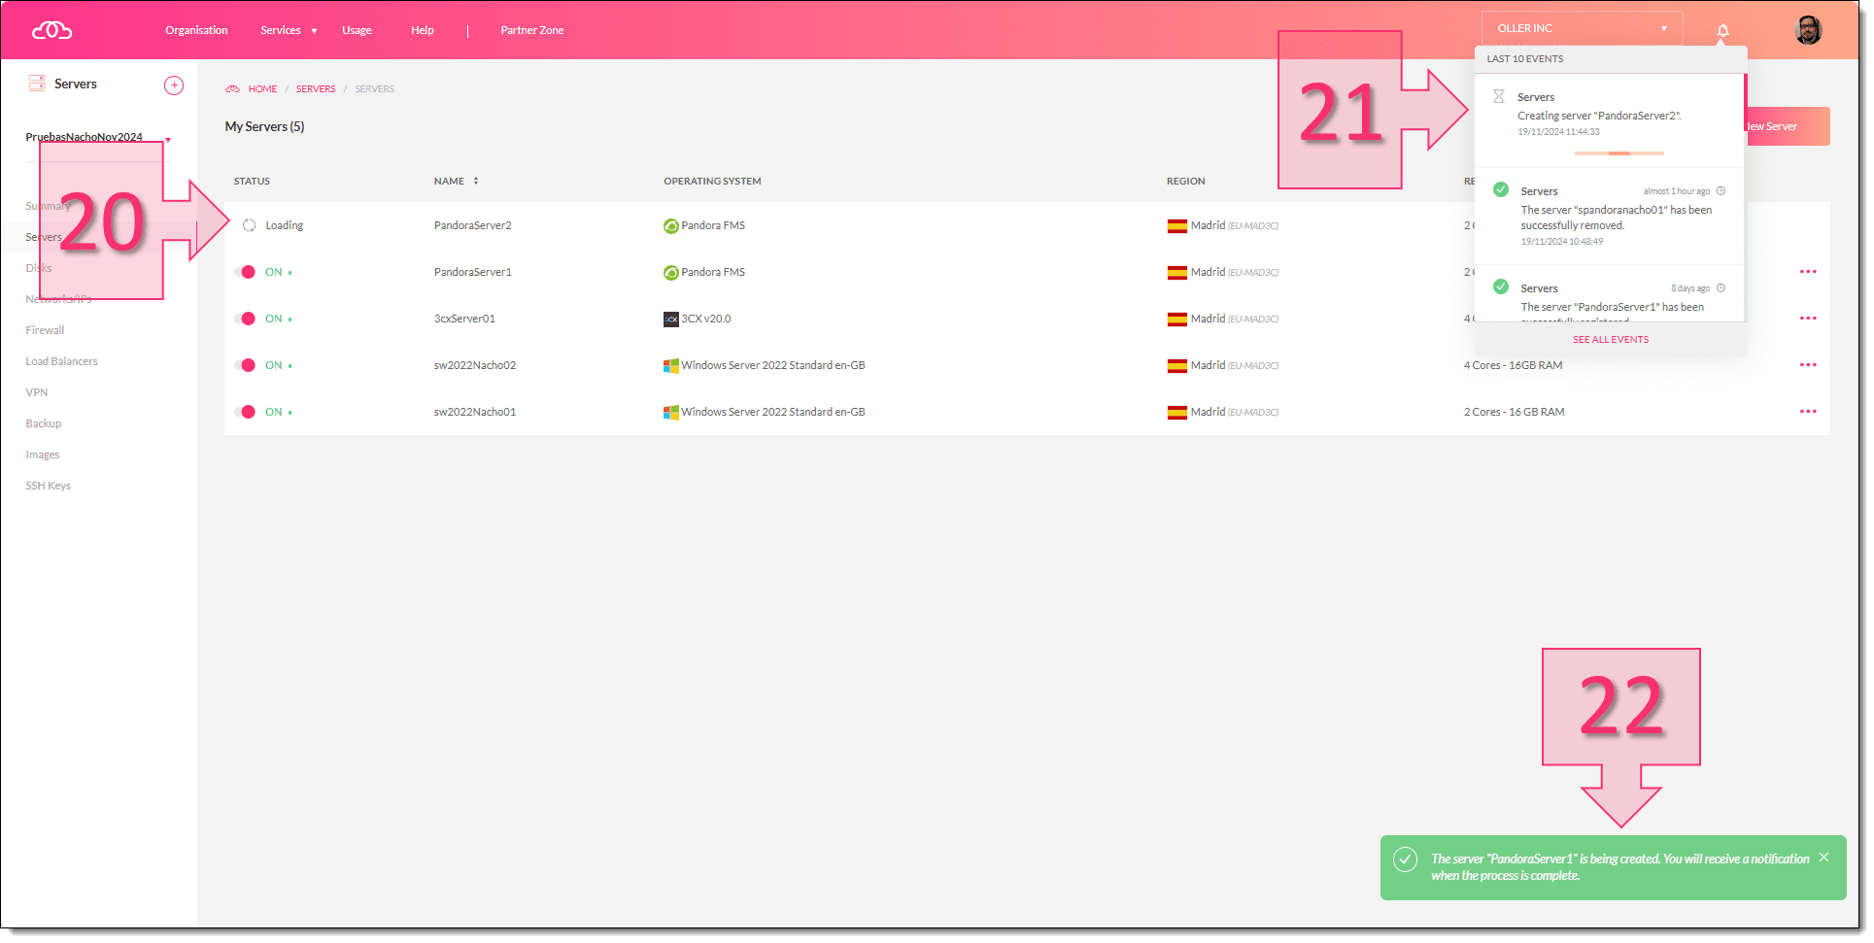Click the STATUS column header

[252, 182]
